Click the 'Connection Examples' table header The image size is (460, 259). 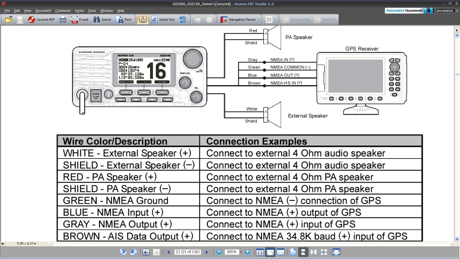pyautogui.click(x=256, y=141)
